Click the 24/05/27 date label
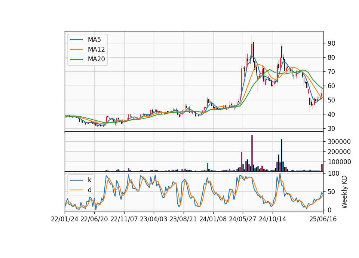Image resolution: width=359 pixels, height=258 pixels. point(243,219)
